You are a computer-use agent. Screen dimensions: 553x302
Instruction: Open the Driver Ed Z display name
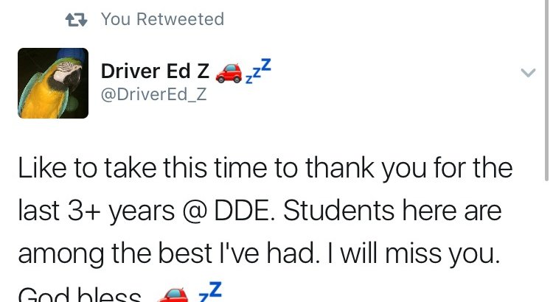click(x=155, y=72)
